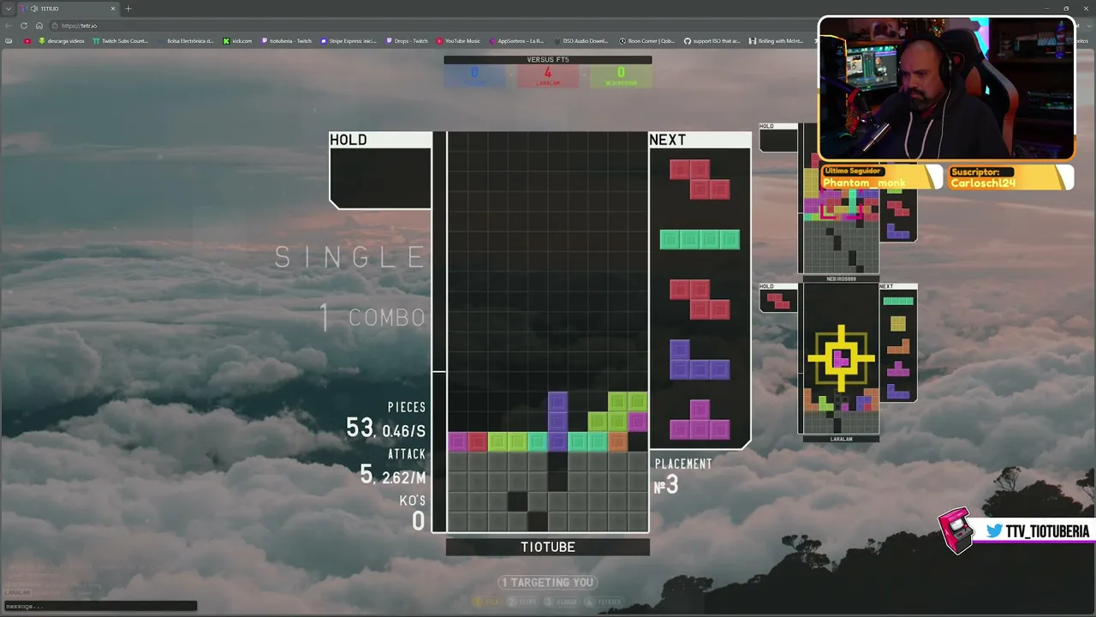
Task: Click the 'Suscriptor: Carloschl24' banner
Action: click(x=1011, y=177)
